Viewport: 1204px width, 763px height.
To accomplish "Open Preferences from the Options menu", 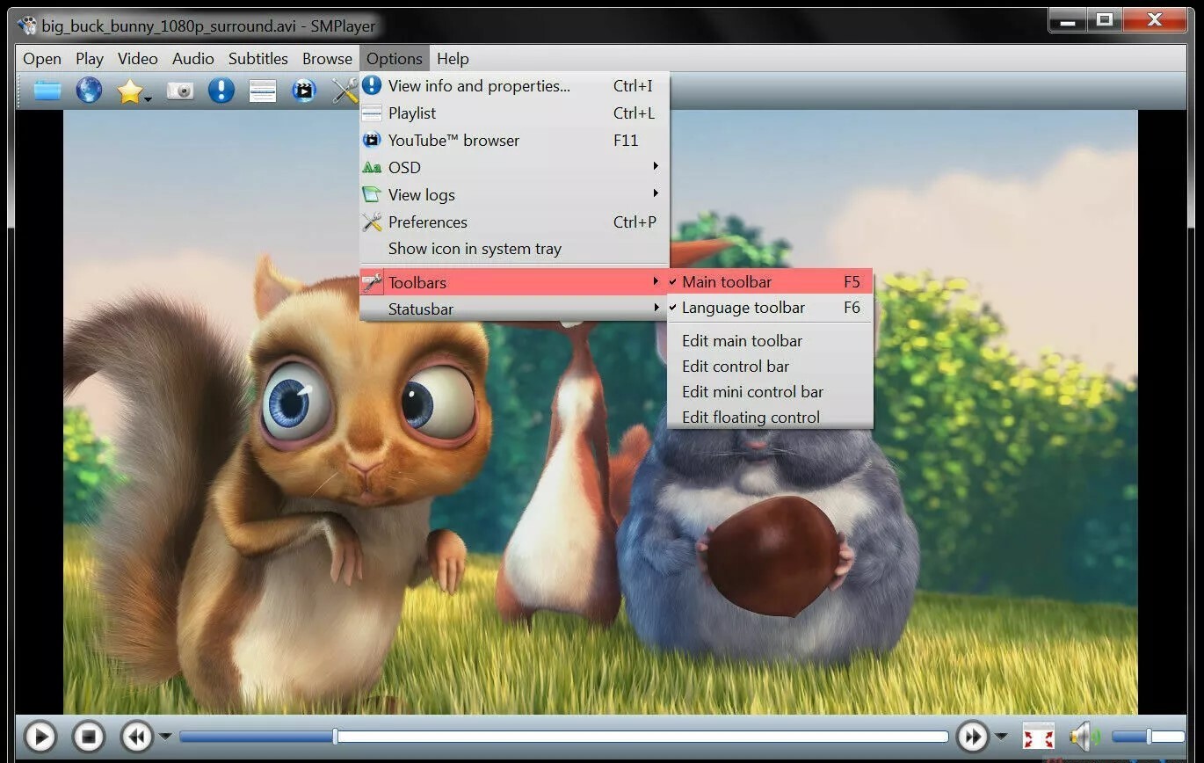I will coord(514,222).
